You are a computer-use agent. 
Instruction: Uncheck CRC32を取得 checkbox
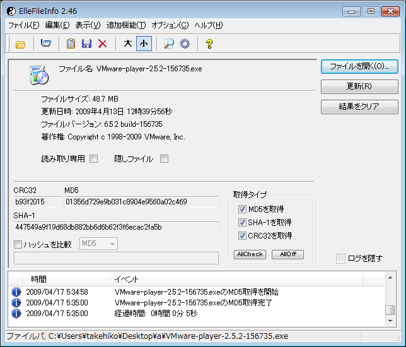tap(242, 235)
